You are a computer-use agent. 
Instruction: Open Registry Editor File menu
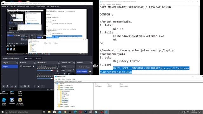pos(56,79)
